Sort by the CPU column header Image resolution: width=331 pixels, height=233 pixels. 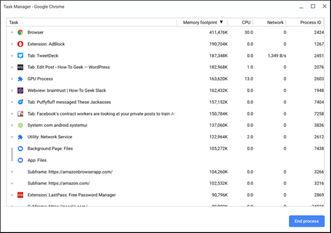(x=240, y=22)
